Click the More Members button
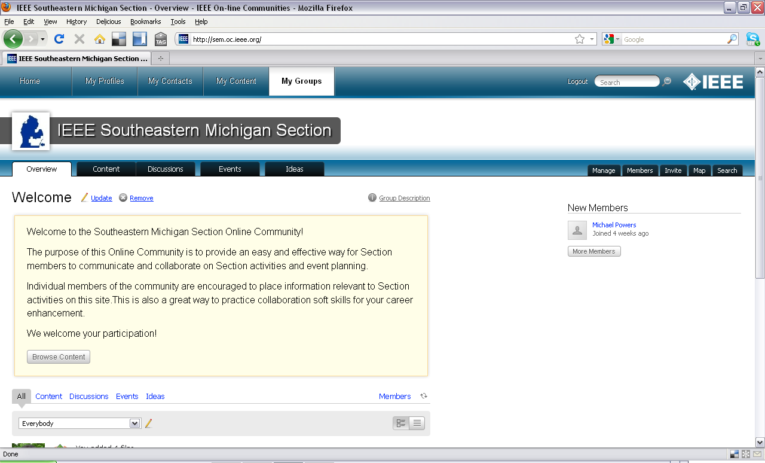Viewport: 765px width, 463px height. [594, 251]
